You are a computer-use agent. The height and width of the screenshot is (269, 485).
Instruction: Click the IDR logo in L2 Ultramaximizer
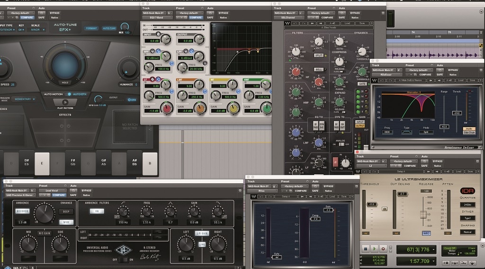pyautogui.click(x=467, y=191)
